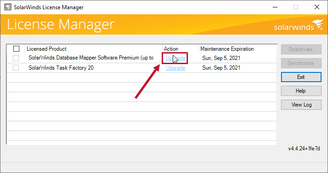Click the Deactivate button
Image resolution: width=328 pixels, height=173 pixels.
click(x=301, y=49)
